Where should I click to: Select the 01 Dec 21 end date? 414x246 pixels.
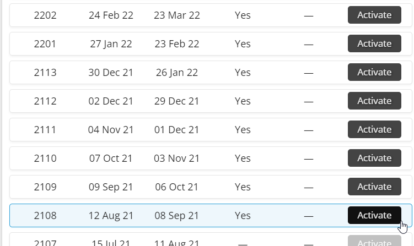click(176, 130)
